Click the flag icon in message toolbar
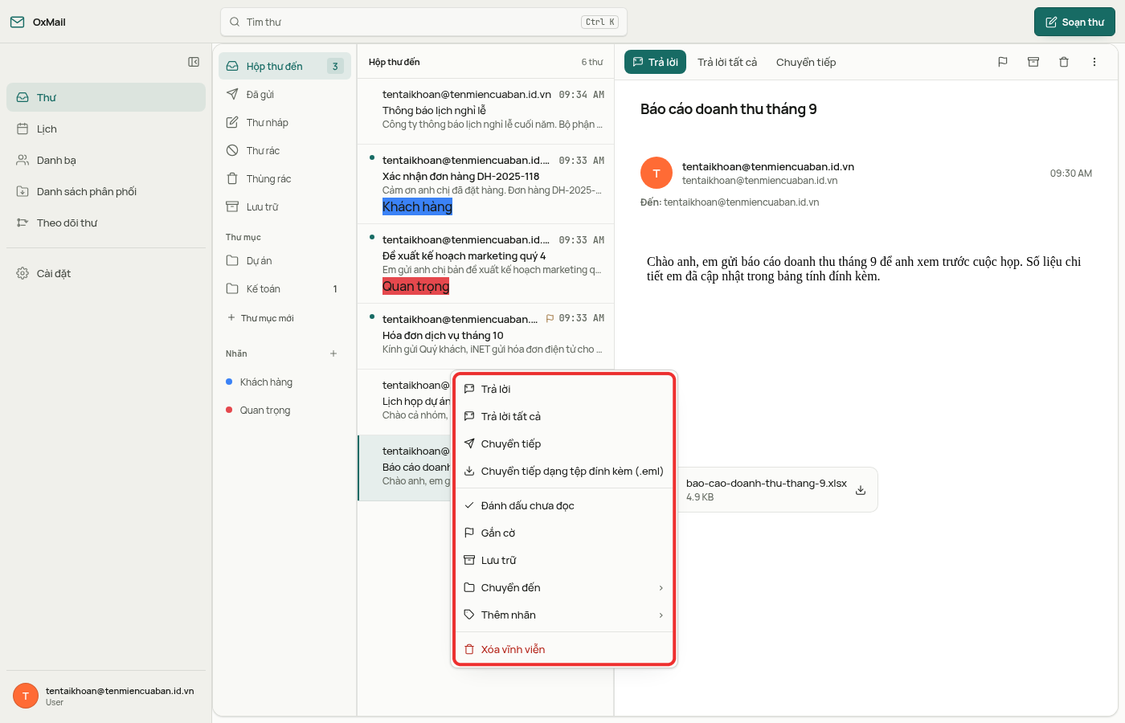Screen dimensions: 1125x723 coord(1003,62)
